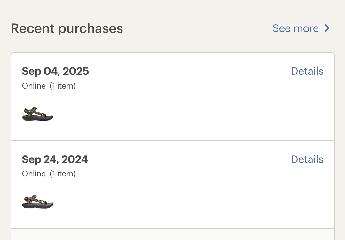Click "Online" under the Sep 04, 2025 order

pos(34,86)
